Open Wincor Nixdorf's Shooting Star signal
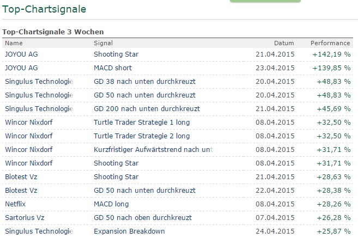 [116, 163]
